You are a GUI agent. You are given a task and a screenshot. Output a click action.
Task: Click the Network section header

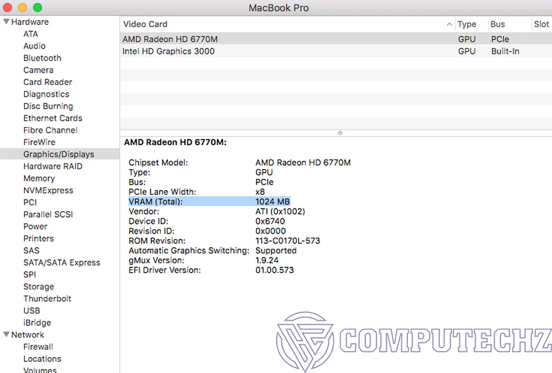[28, 334]
